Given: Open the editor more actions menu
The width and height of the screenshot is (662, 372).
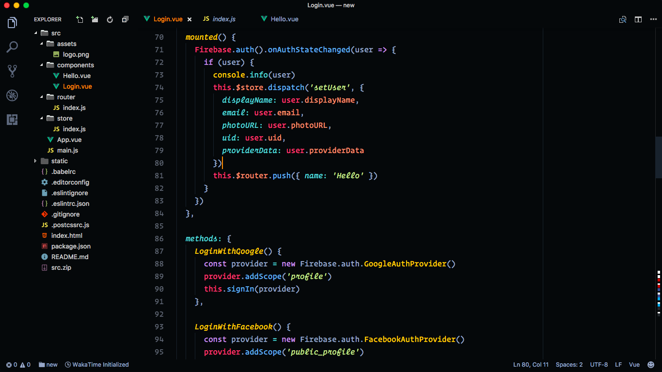Looking at the screenshot, I should (653, 19).
